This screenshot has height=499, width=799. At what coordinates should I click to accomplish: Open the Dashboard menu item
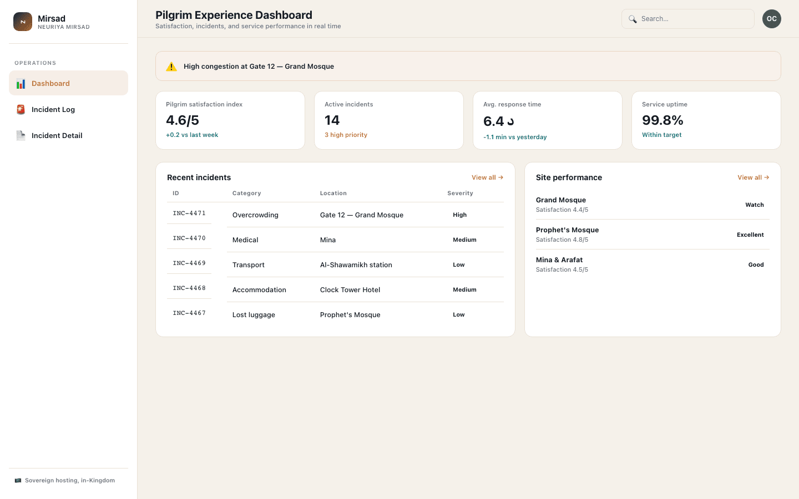tap(69, 83)
